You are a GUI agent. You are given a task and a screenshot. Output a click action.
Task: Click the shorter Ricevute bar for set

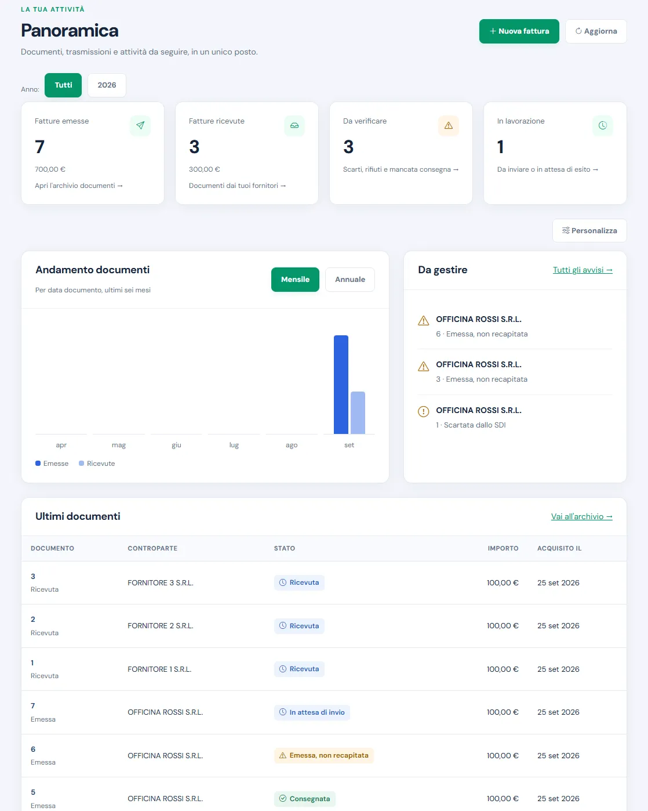point(358,413)
